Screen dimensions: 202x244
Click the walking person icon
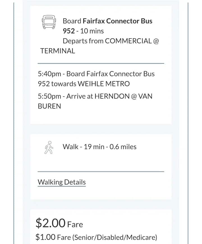coord(49,147)
